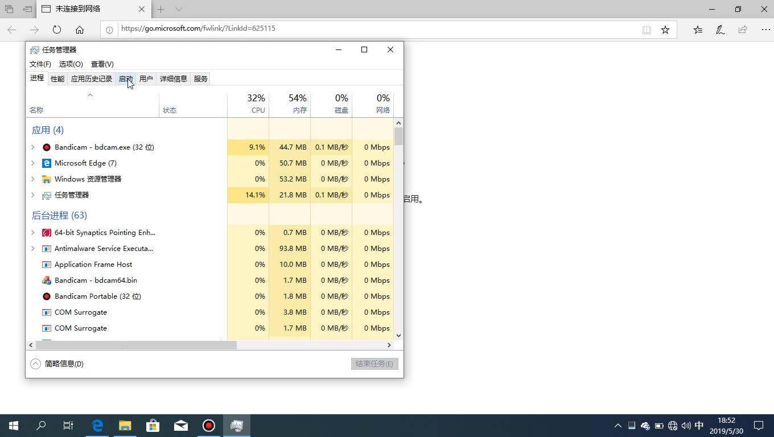
Task: Click the Edge address bar URL
Action: 198,28
